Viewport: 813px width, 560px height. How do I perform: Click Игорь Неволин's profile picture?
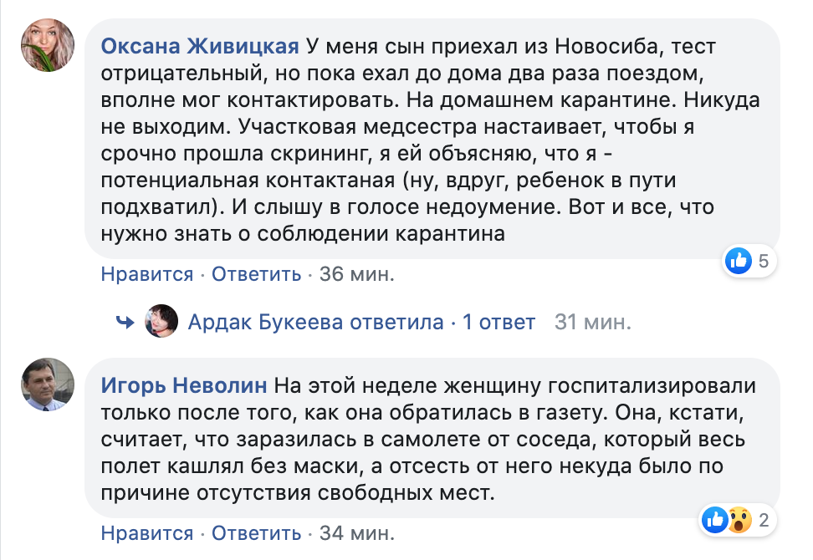point(49,384)
